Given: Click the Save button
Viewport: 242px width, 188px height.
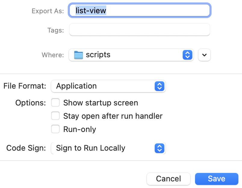Looking at the screenshot, I should coord(216,179).
